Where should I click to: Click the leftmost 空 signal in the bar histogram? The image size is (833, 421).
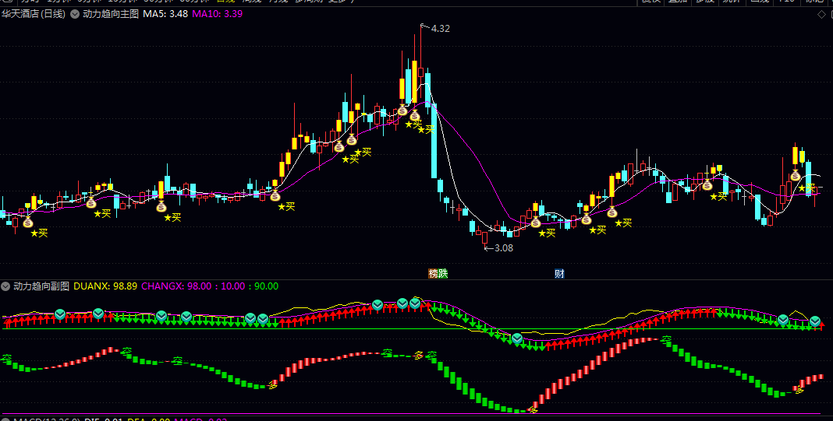(6, 360)
